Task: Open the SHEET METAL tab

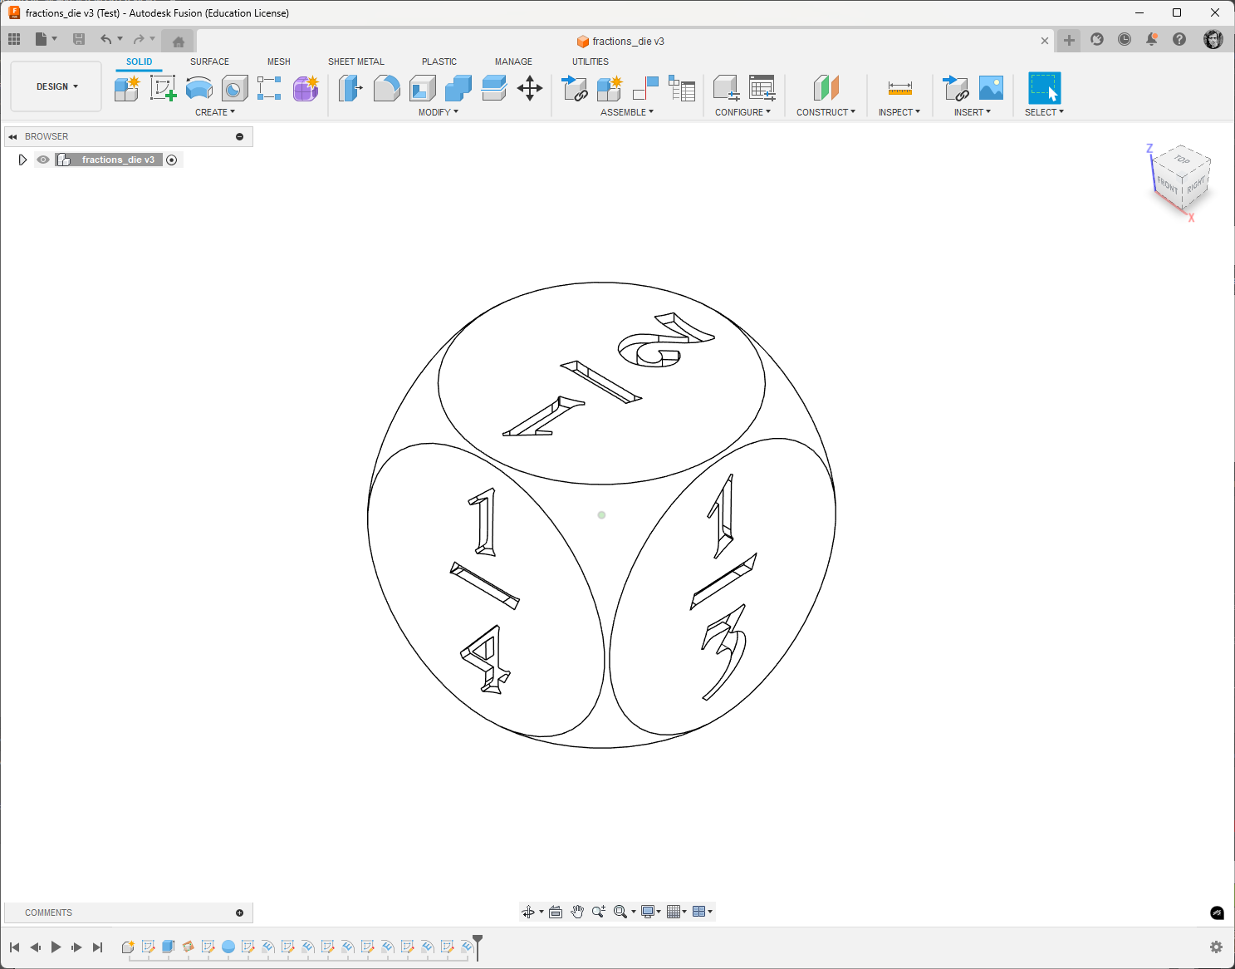Action: click(x=356, y=61)
